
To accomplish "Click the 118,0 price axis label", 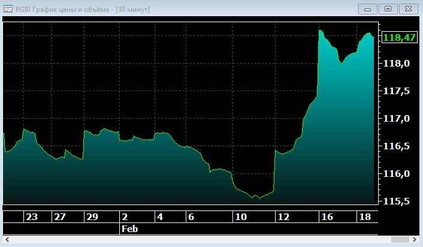I will [x=396, y=64].
